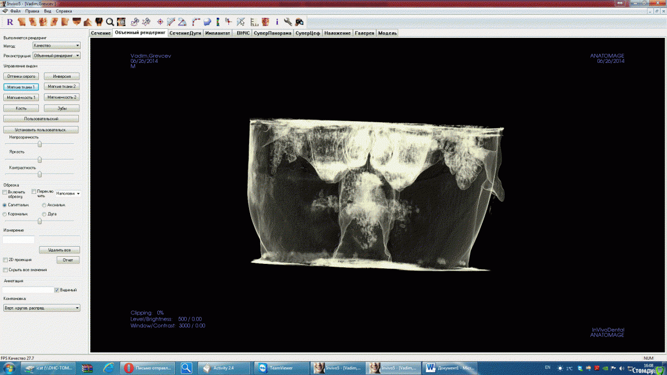
Task: Select the back-of-head view orientation icon
Action: (x=99, y=22)
